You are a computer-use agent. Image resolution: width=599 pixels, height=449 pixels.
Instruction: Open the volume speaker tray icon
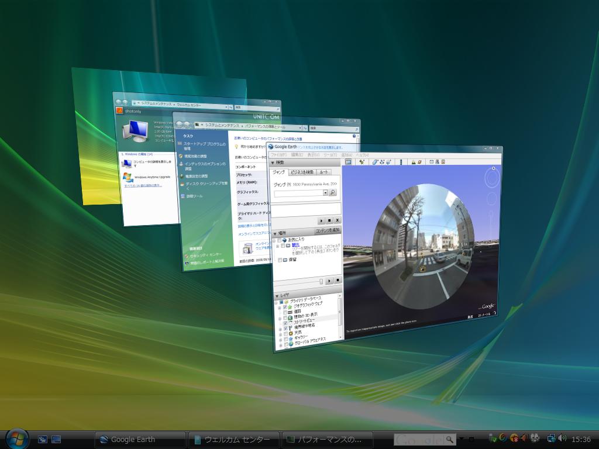point(562,438)
